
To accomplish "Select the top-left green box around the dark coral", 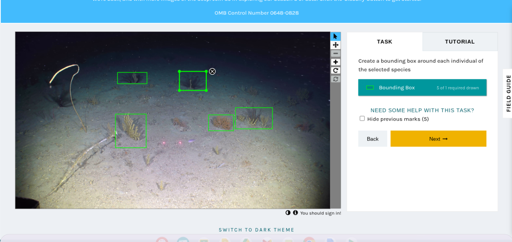I will point(132,78).
